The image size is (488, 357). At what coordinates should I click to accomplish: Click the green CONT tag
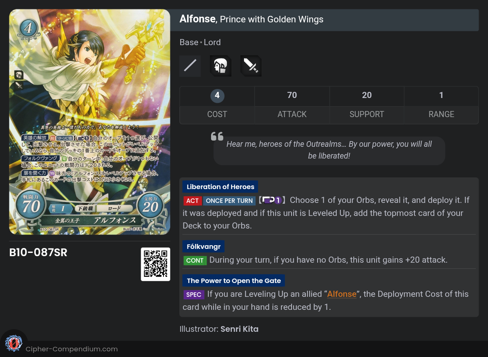(x=195, y=260)
